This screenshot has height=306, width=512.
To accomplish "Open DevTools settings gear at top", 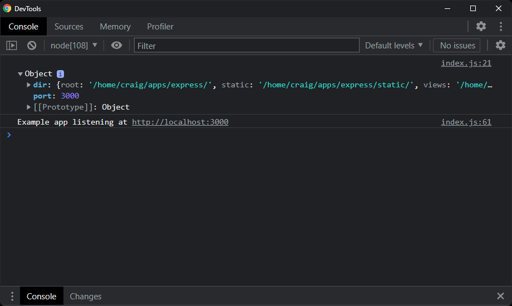I will [x=481, y=26].
